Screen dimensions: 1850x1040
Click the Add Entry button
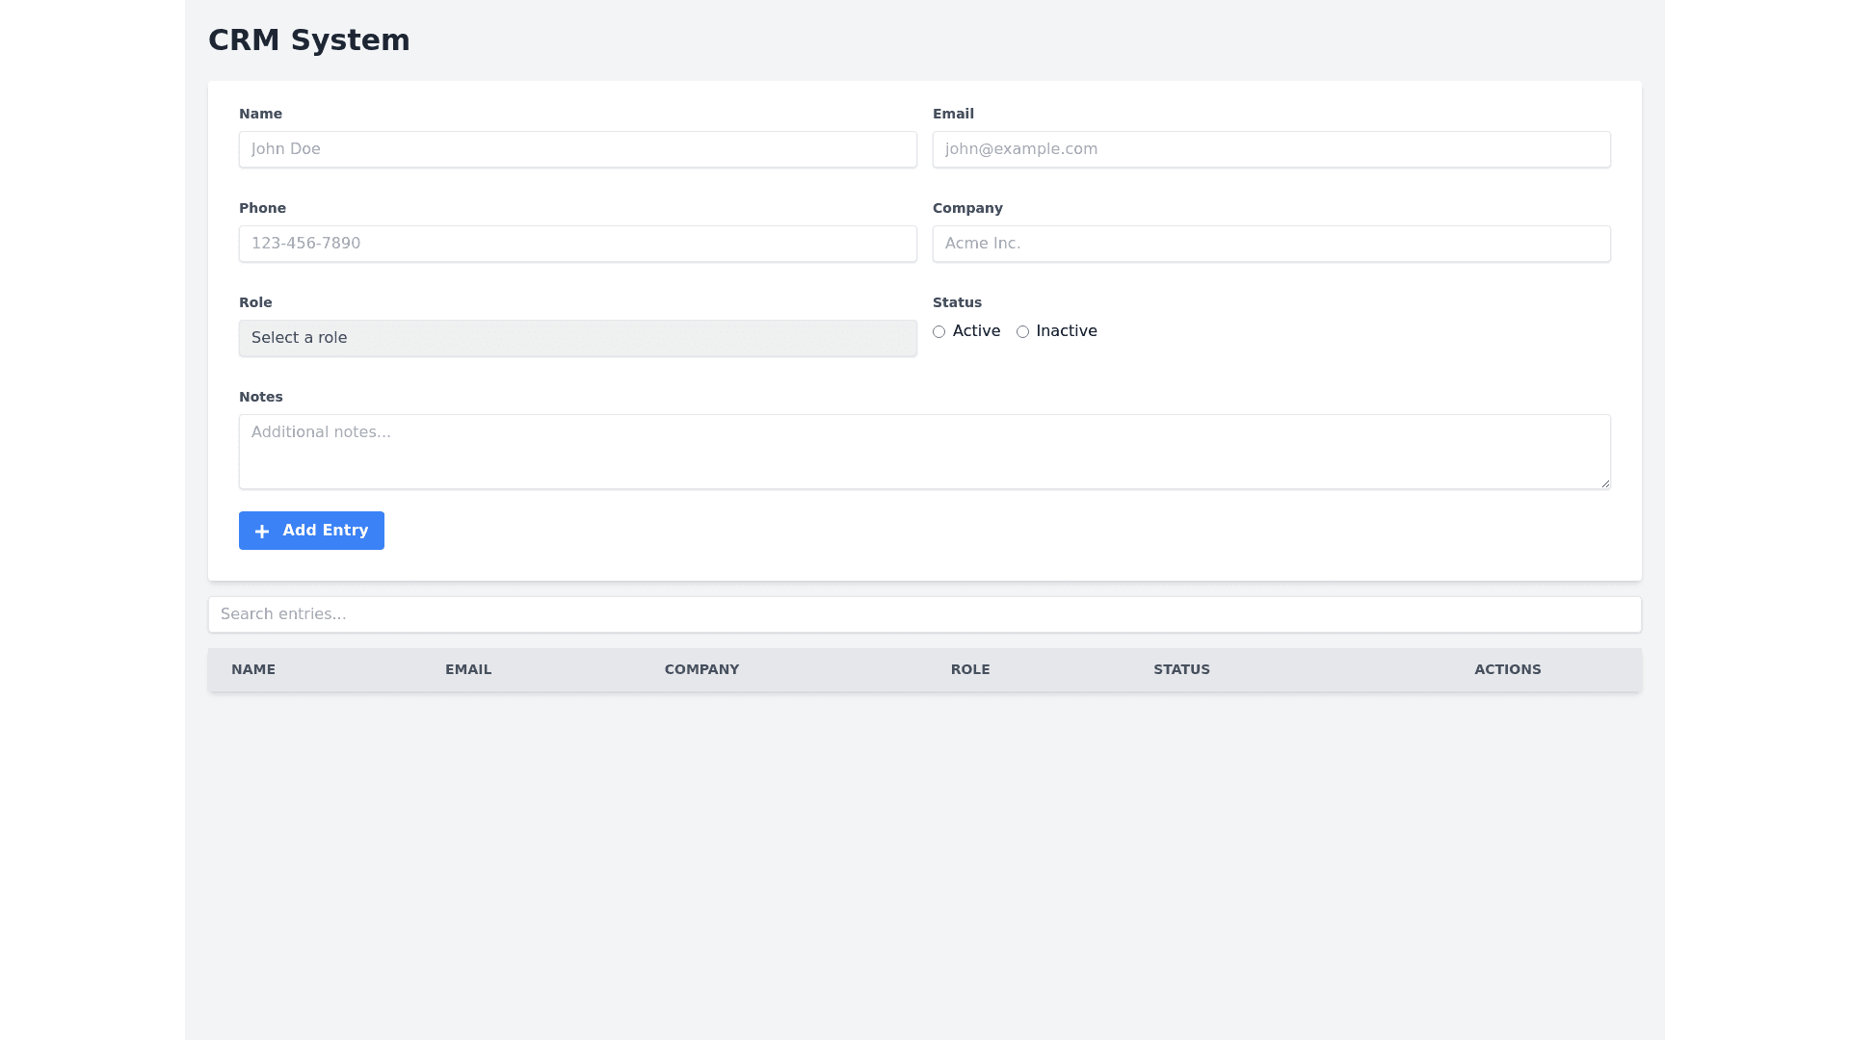coord(311,531)
